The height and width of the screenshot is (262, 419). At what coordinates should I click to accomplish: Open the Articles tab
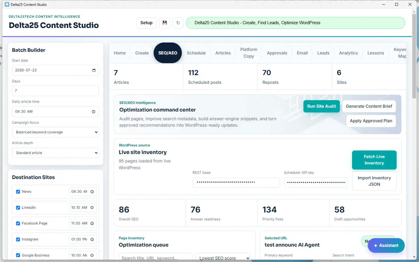click(x=223, y=53)
